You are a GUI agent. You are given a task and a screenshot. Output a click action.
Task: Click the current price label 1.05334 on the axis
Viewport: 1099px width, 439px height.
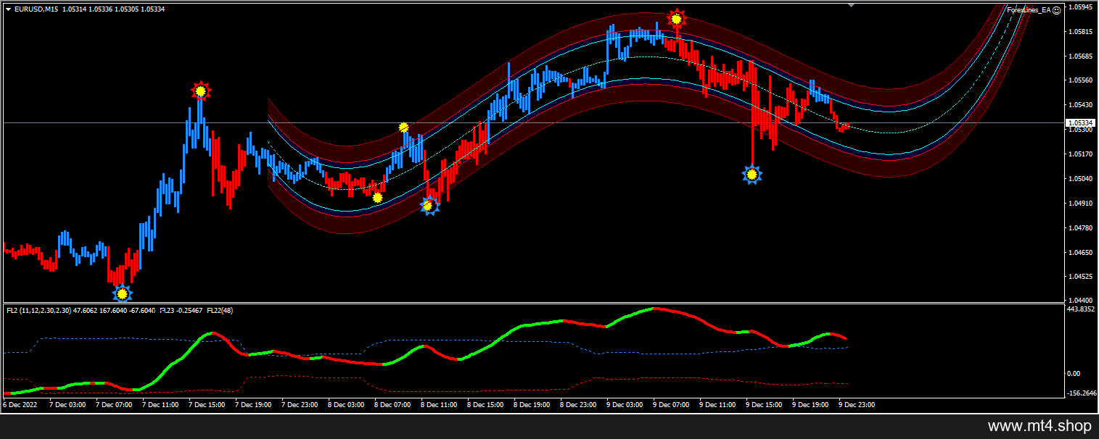coord(1079,122)
